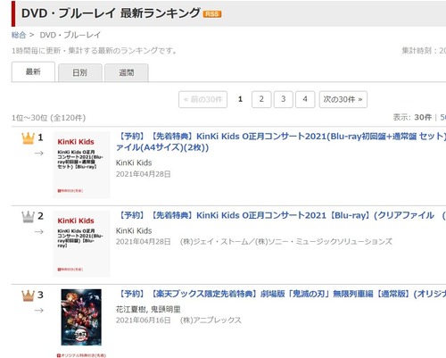
Task: Go to page 3 of rankings
Action: pos(284,99)
